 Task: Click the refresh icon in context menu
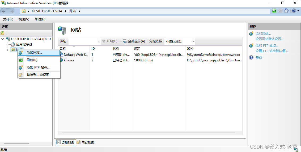[x=21, y=60]
